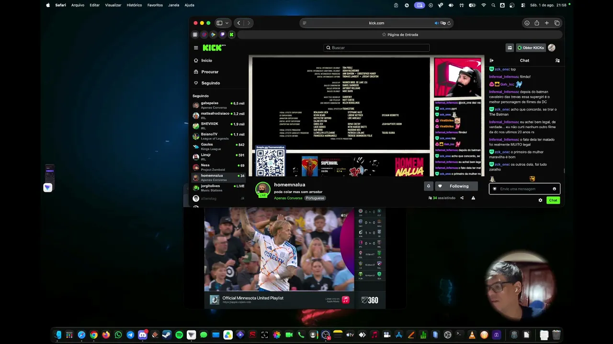This screenshot has width=613, height=344.
Task: Open the Trash in the Dock
Action: 556,335
